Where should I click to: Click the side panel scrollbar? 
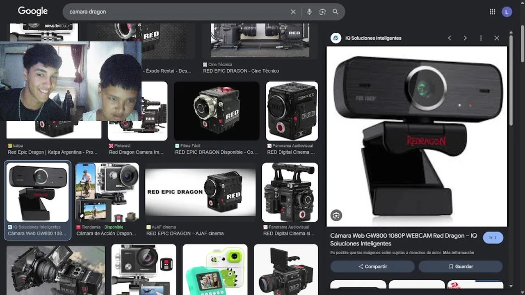tap(511, 80)
